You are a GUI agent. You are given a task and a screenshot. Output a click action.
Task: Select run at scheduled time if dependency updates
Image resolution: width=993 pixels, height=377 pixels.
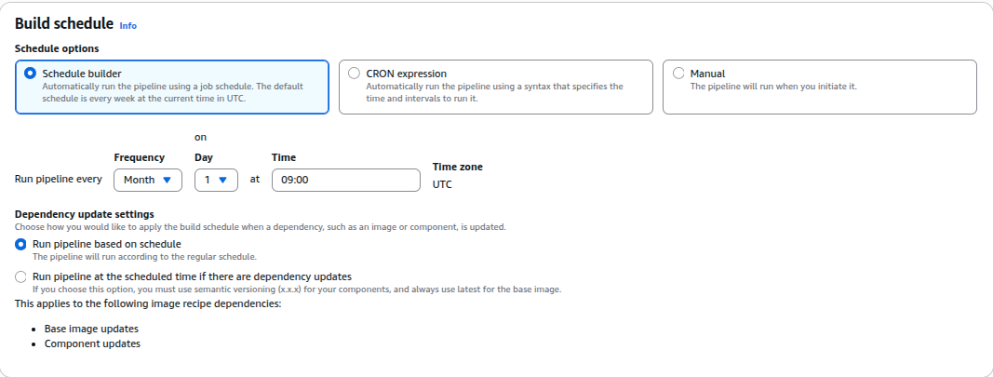(21, 276)
